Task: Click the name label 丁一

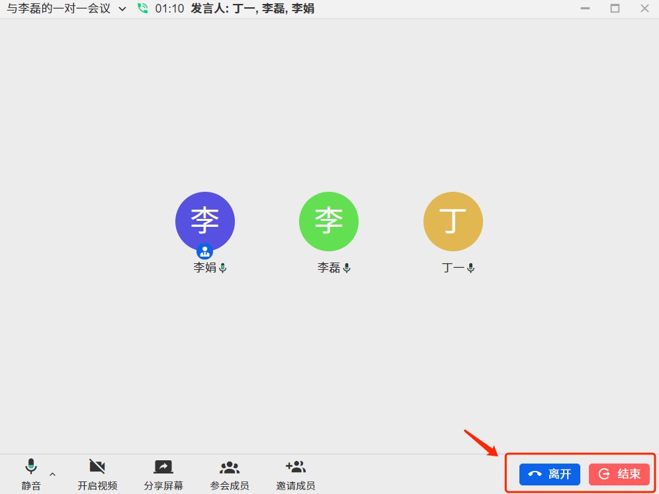Action: [453, 268]
